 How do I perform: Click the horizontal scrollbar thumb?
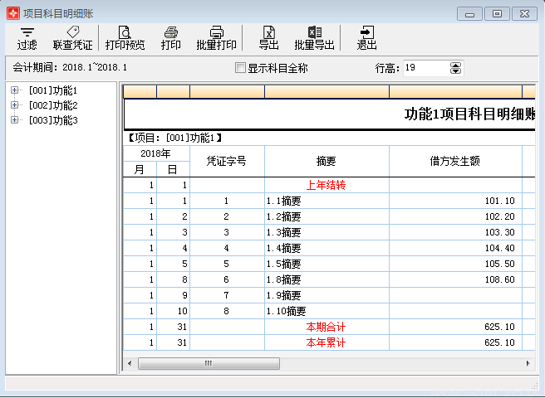pos(197,364)
